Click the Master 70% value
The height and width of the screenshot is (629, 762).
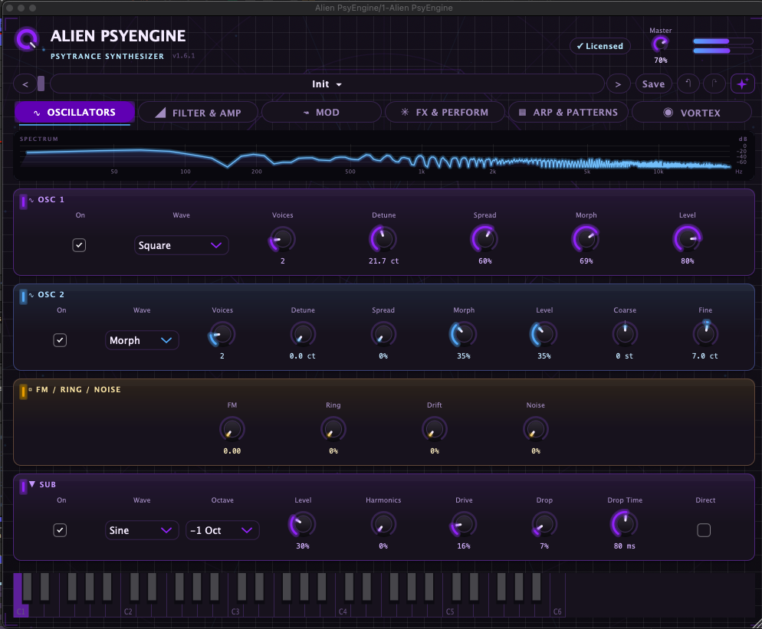click(661, 61)
